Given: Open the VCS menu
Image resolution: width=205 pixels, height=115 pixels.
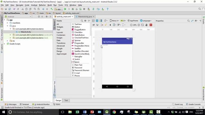Looking at the screenshot, I should (66, 5).
